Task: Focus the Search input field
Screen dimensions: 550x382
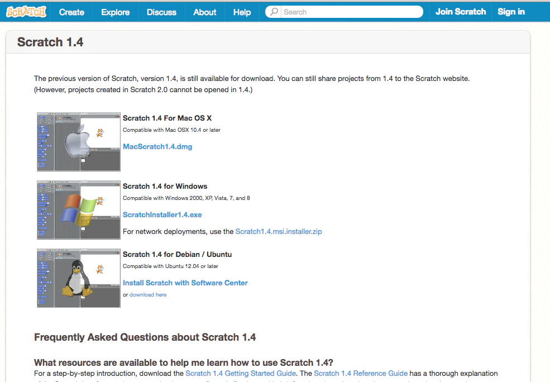Action: (352, 12)
